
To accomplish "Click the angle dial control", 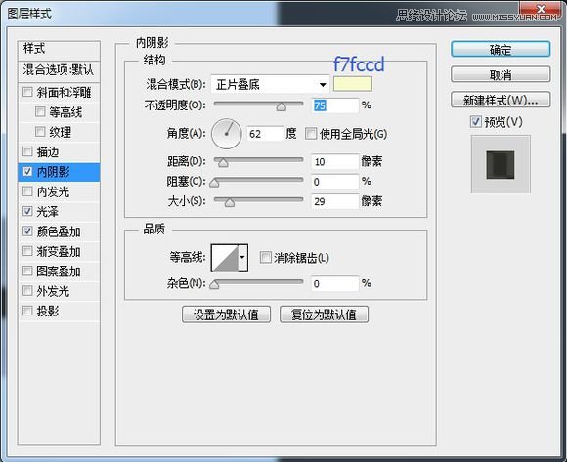I will point(227,134).
